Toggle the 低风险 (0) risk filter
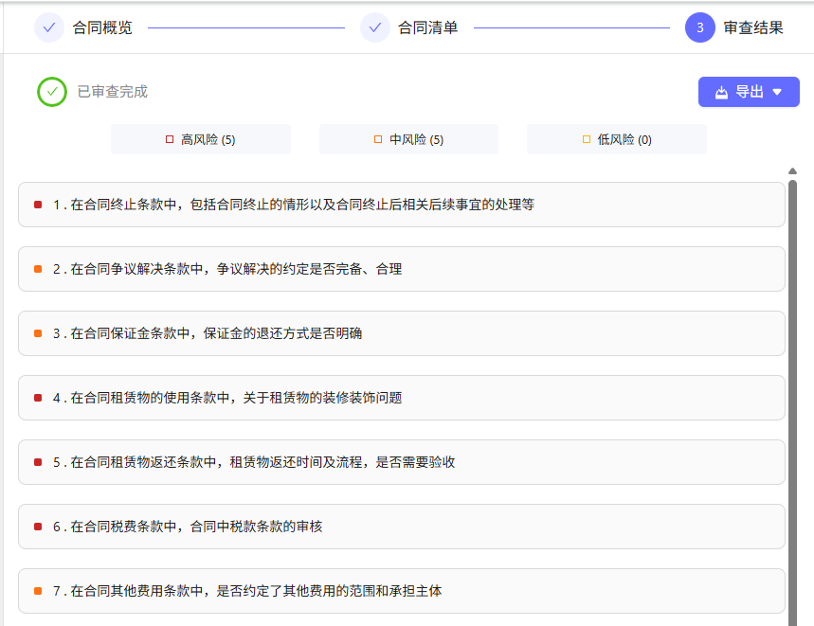814x626 pixels. pyautogui.click(x=616, y=138)
